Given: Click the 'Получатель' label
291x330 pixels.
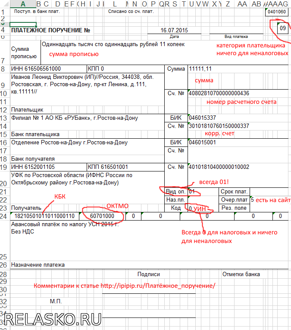Looking at the screenshot, I should click(26, 208).
